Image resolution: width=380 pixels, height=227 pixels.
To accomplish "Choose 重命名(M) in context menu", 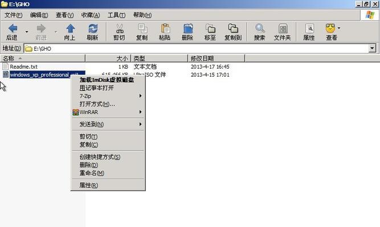I will point(108,173).
